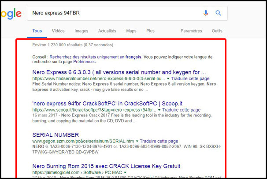Click Traduire cette page for scoop.it result

(x=181, y=109)
